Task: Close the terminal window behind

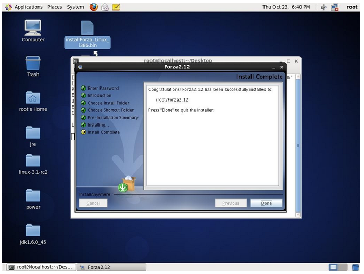Action: click(x=296, y=61)
